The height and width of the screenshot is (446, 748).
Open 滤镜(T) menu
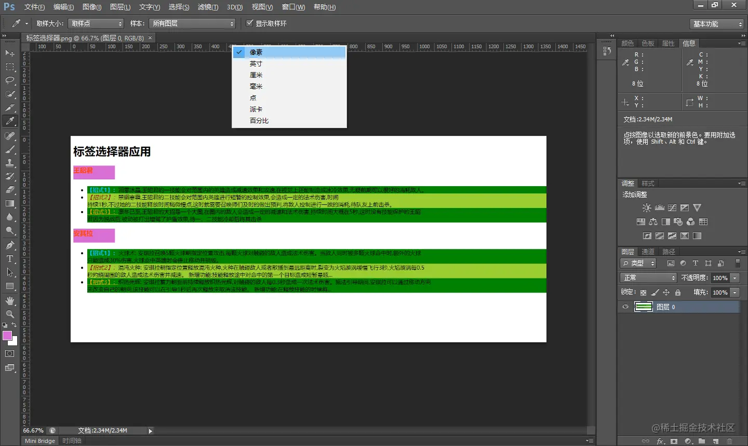click(208, 7)
